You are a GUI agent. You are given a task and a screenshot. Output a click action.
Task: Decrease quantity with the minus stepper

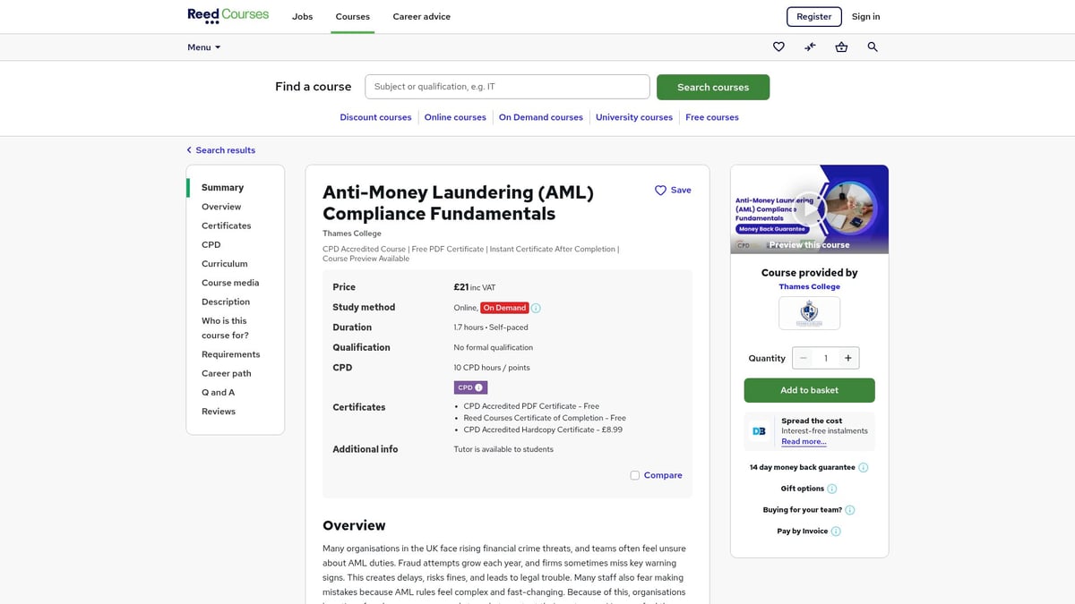point(803,358)
